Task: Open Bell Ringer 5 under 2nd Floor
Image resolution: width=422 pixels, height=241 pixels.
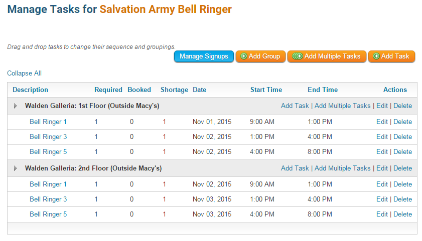Action: [x=48, y=214]
